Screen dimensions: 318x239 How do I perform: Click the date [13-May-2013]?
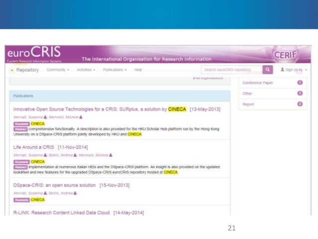(x=205, y=109)
